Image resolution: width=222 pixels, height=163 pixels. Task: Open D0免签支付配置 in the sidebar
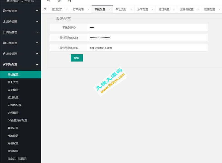(21, 120)
